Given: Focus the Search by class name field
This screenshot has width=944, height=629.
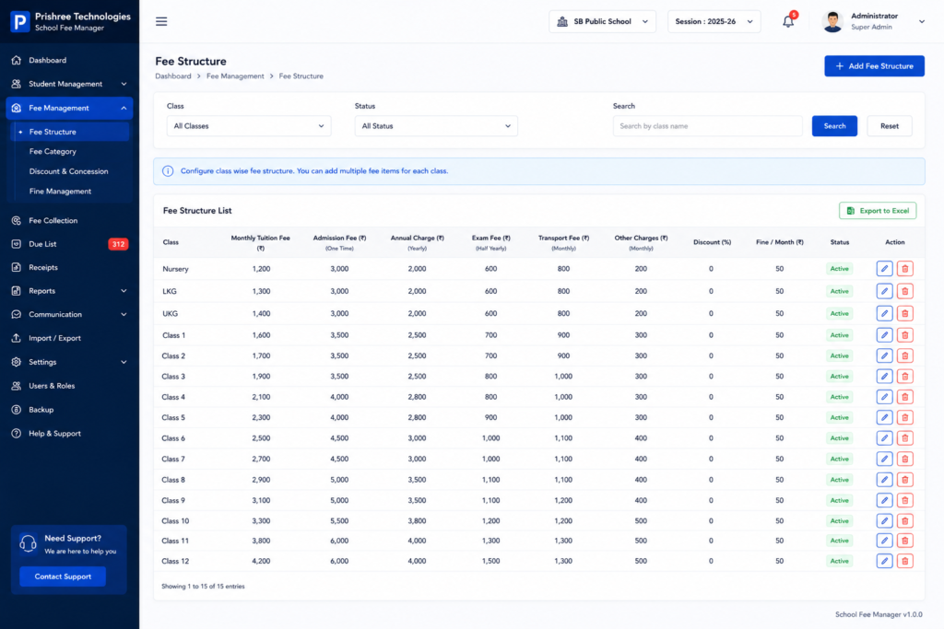Looking at the screenshot, I should (707, 126).
